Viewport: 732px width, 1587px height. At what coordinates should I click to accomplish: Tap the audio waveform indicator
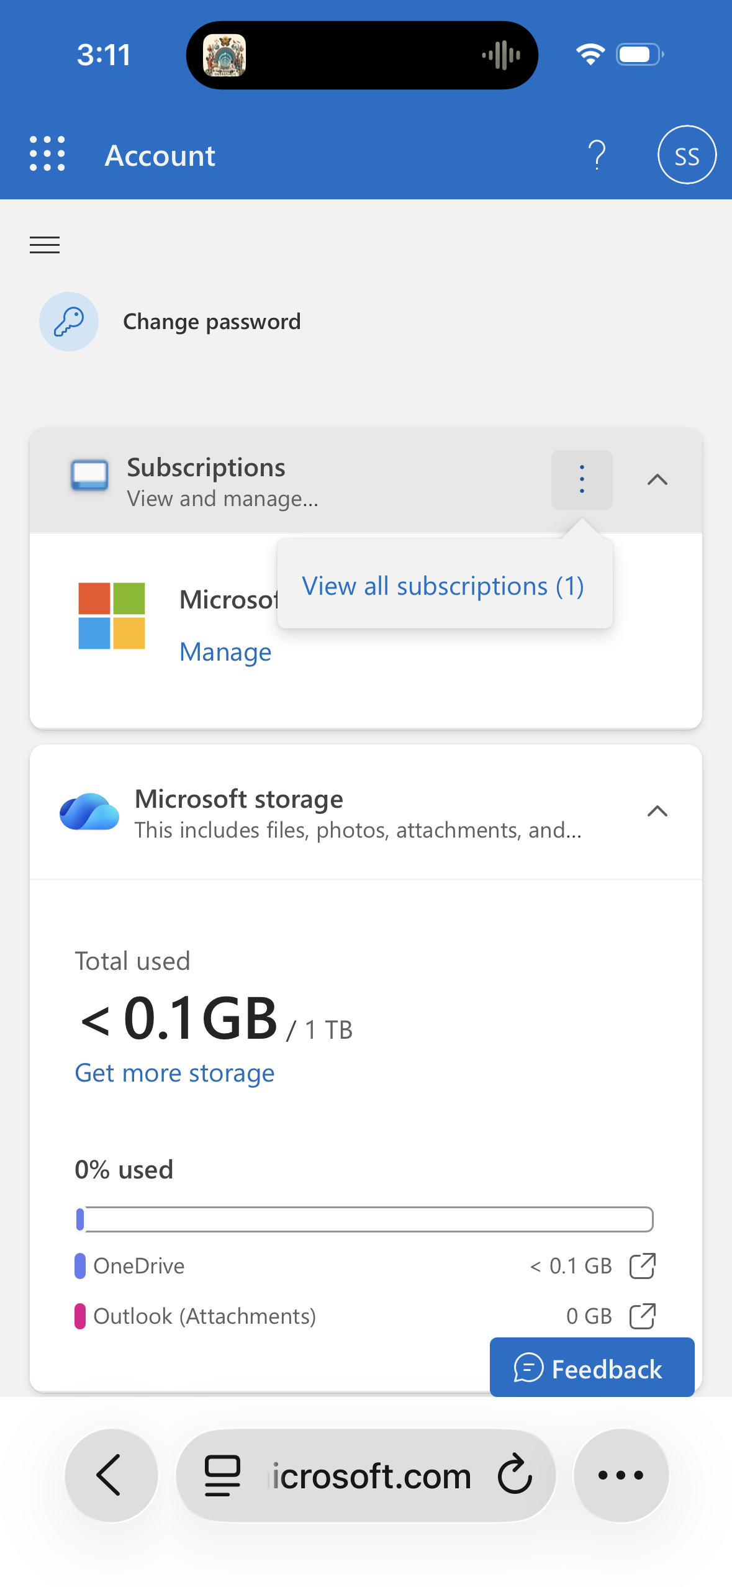pos(501,55)
